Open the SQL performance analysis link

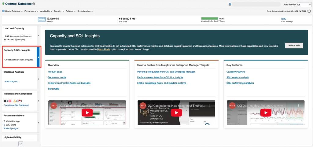click(x=240, y=83)
